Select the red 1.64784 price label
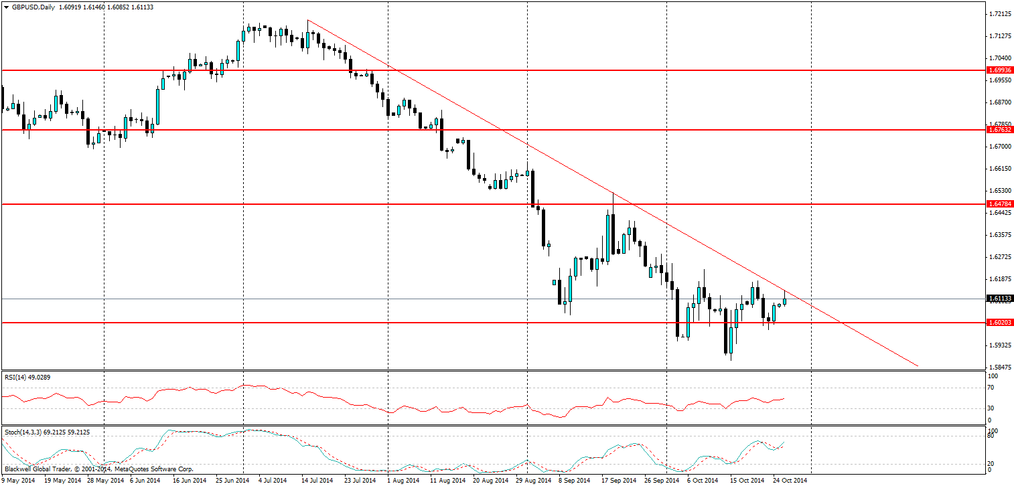This screenshot has width=1014, height=486. (999, 203)
